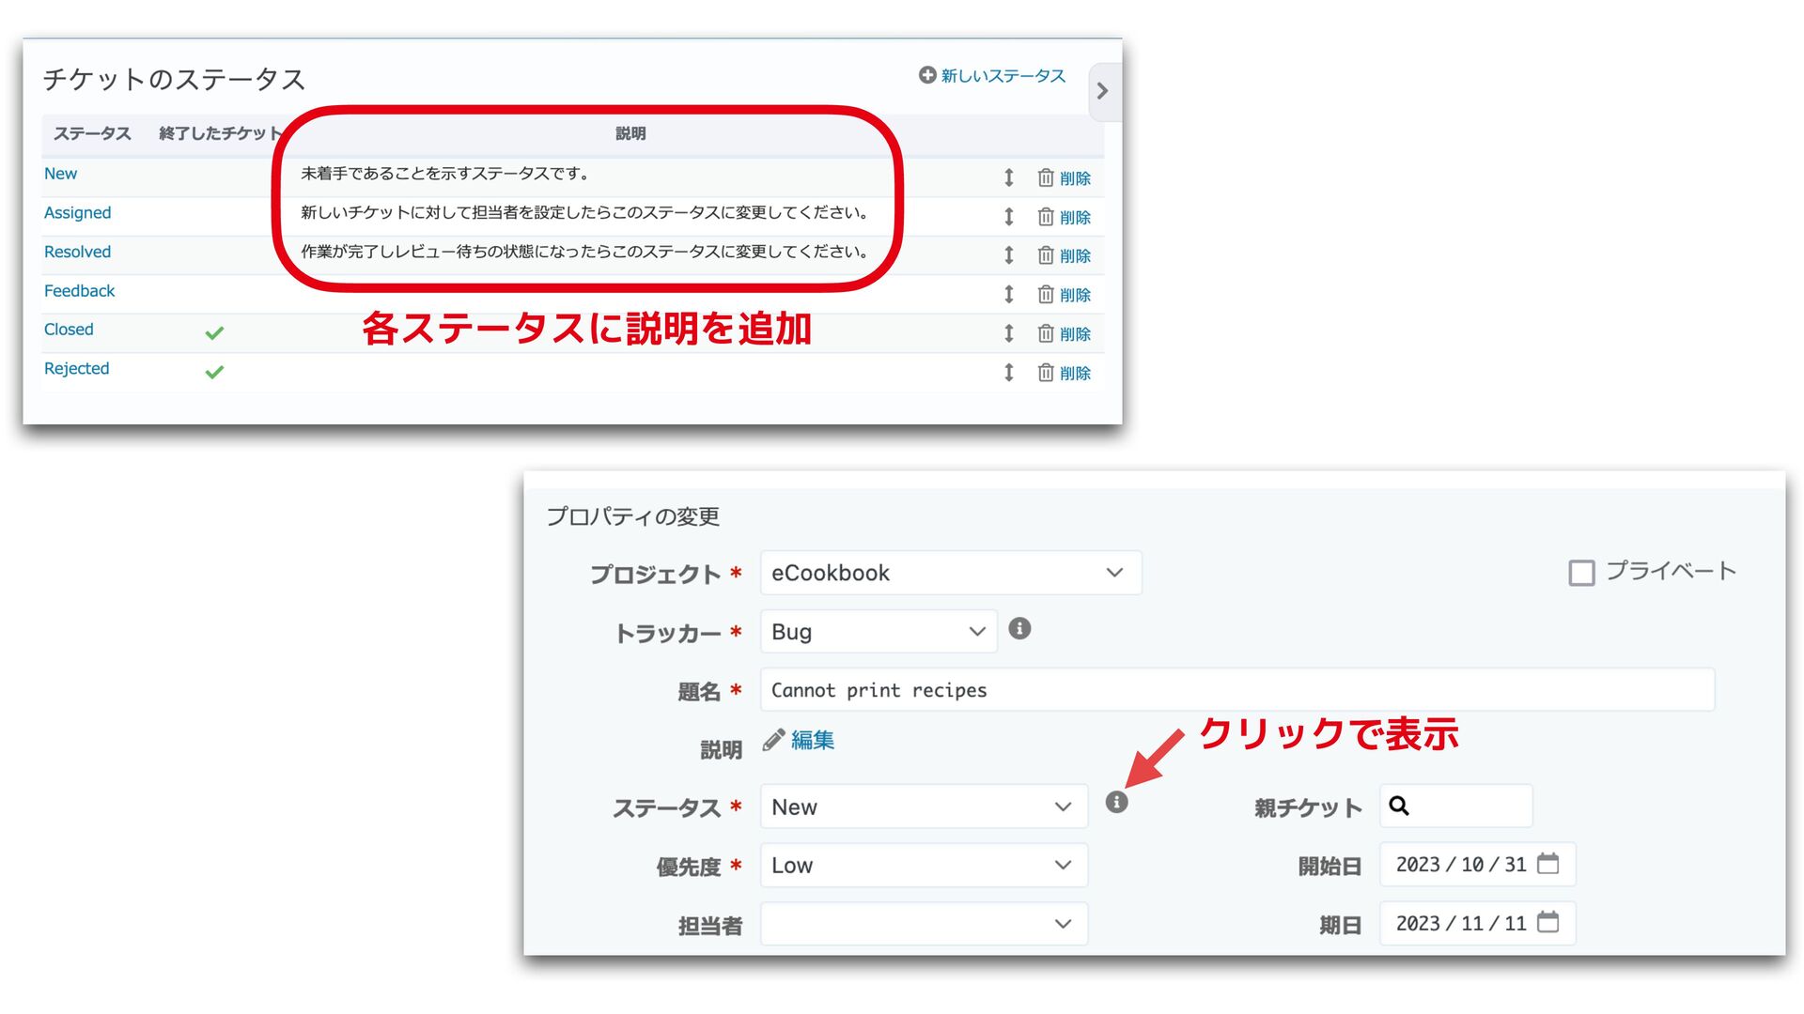Open the Feedback status link
The width and height of the screenshot is (1804, 1014).
coord(79,291)
